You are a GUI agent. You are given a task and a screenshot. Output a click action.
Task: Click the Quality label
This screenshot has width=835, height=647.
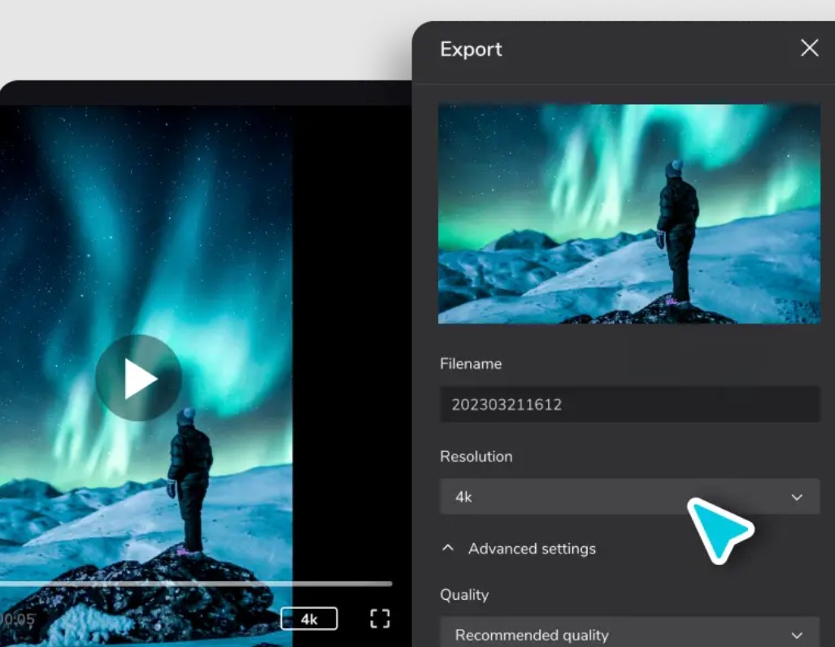pos(464,594)
